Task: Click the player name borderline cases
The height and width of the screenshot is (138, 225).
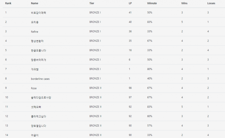Action: 40,79
